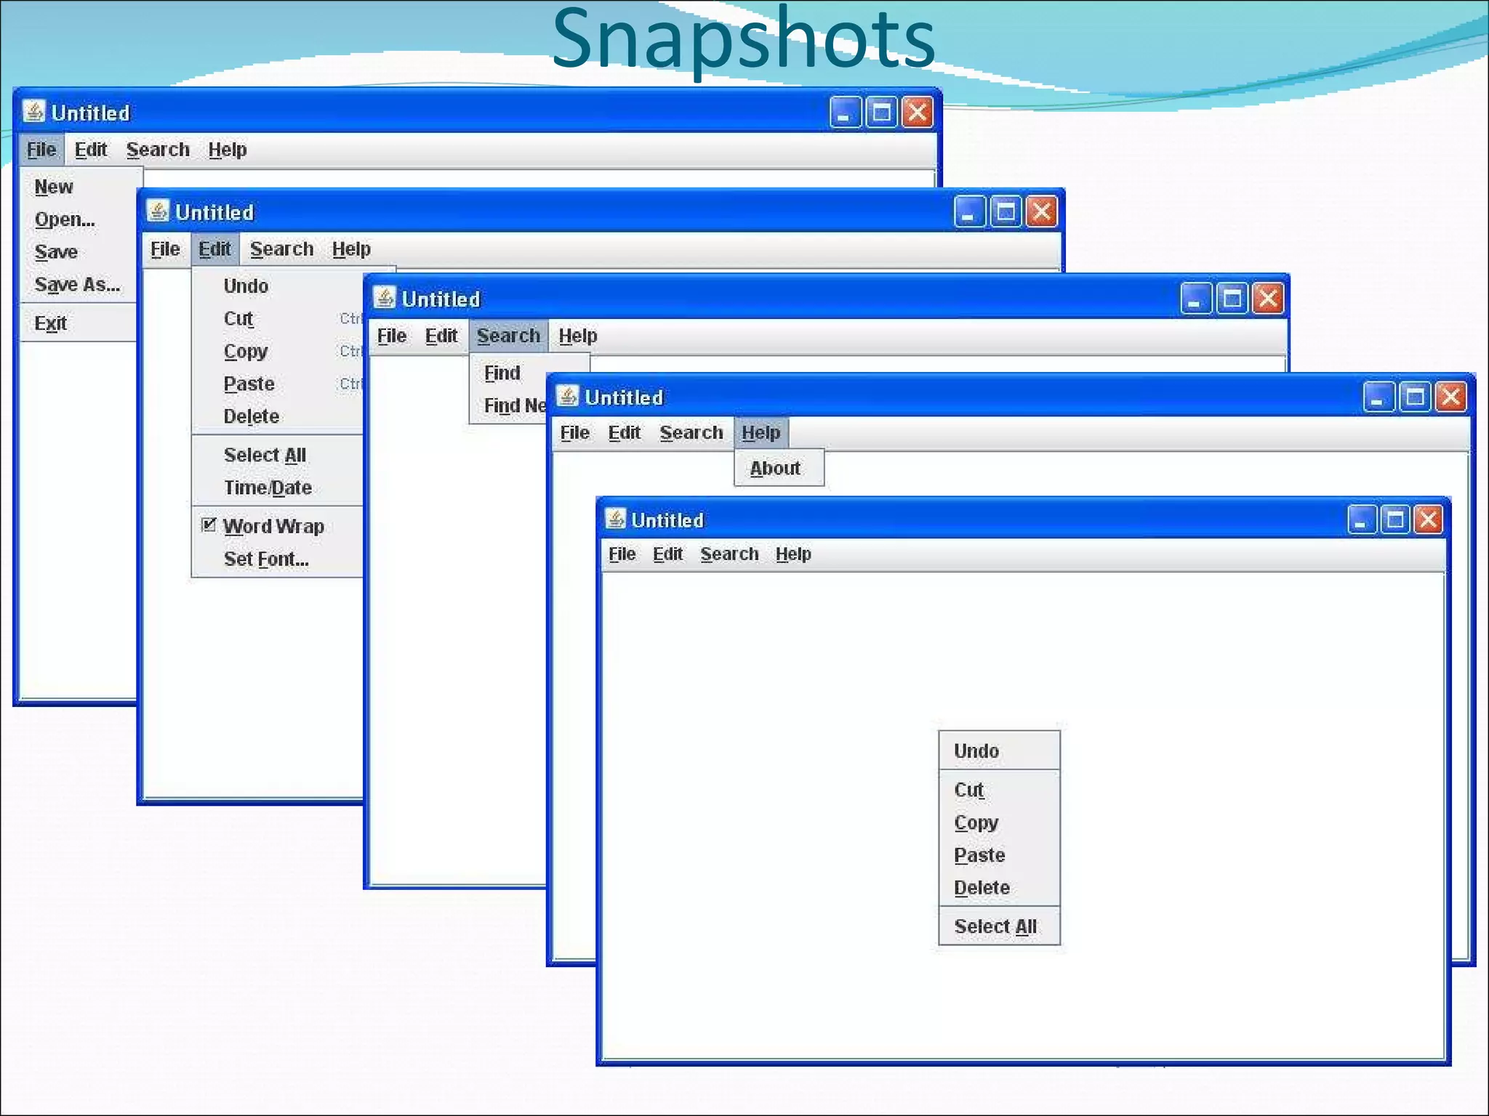Click Help in the first window's menu bar
1489x1116 pixels.
pyautogui.click(x=228, y=150)
